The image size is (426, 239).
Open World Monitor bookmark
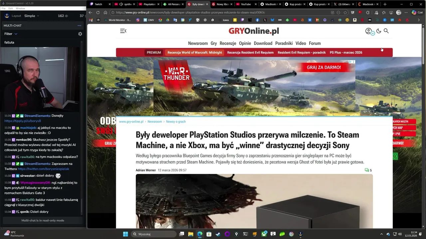coord(117,20)
